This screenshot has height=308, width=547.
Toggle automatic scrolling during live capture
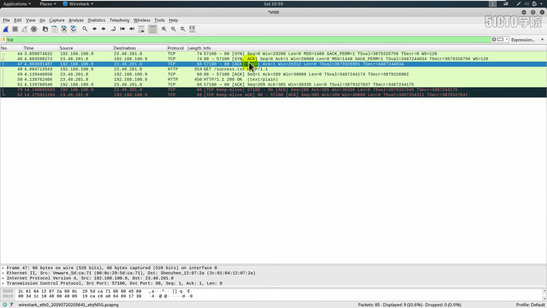pos(141,29)
